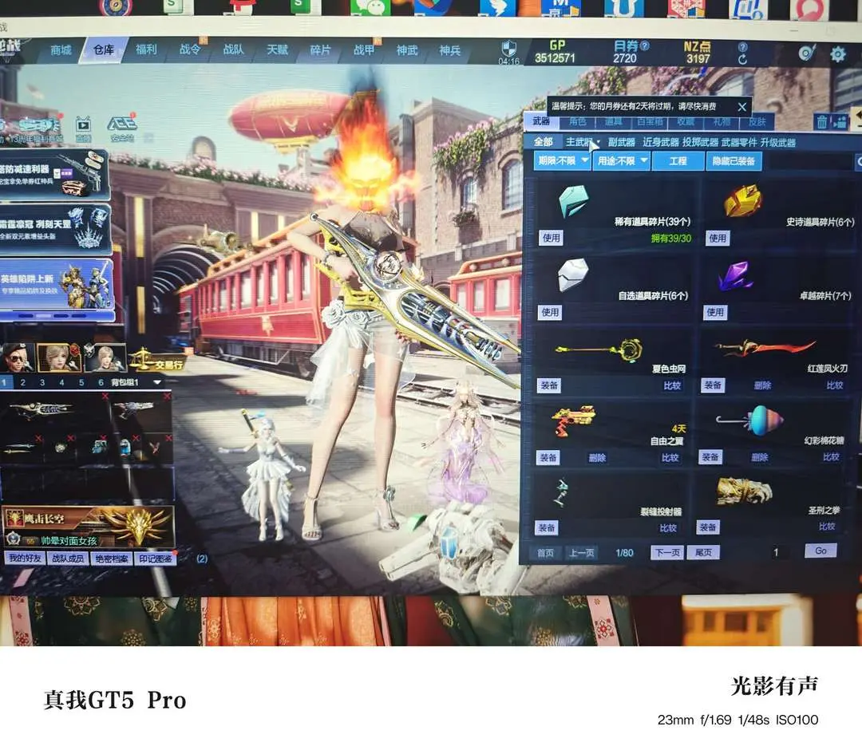Image resolution: width=862 pixels, height=754 pixels.
Task: Use the 稀有道具碎片 item
Action: pos(551,238)
